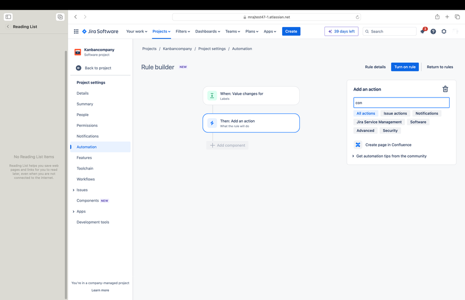
Task: Go back with Safari back arrow
Action: [x=75, y=17]
